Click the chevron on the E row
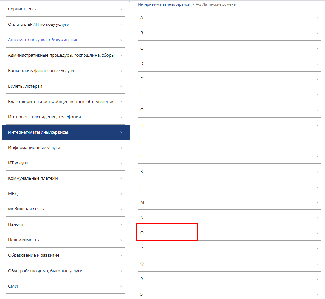 click(x=317, y=79)
